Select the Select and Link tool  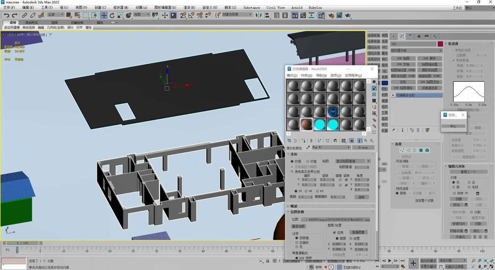pos(24,15)
